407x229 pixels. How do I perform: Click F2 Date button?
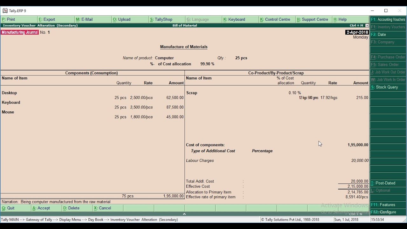pyautogui.click(x=388, y=34)
